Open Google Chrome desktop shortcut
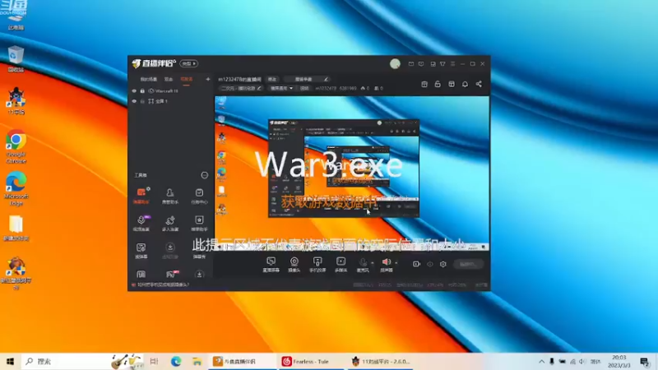This screenshot has height=370, width=658. pos(16,147)
